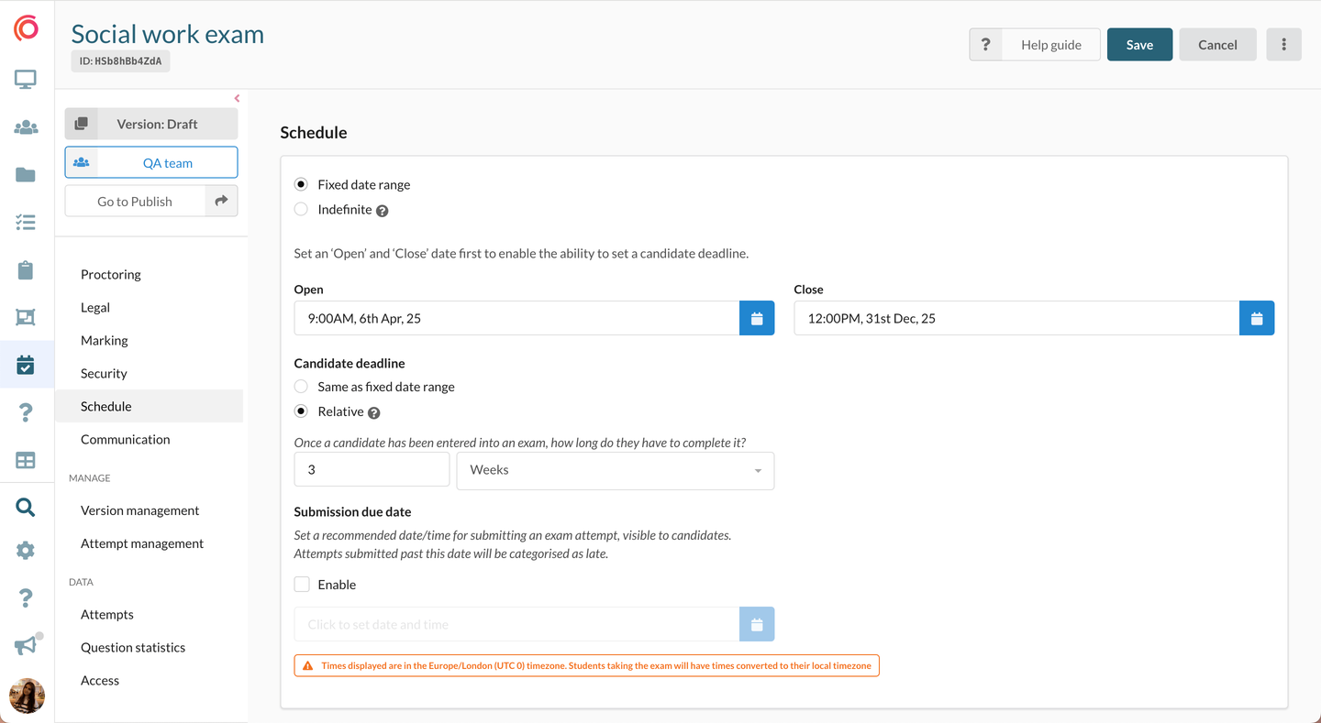Enable the submission due date checkbox
1321x723 pixels.
pos(302,585)
